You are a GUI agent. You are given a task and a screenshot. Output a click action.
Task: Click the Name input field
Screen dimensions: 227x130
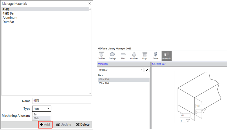point(62,101)
